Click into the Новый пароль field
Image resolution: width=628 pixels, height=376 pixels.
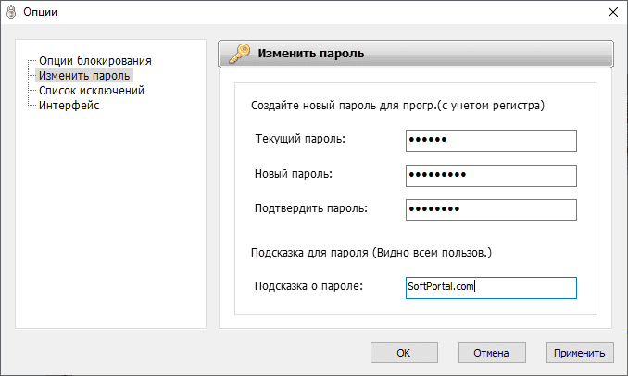pos(491,175)
